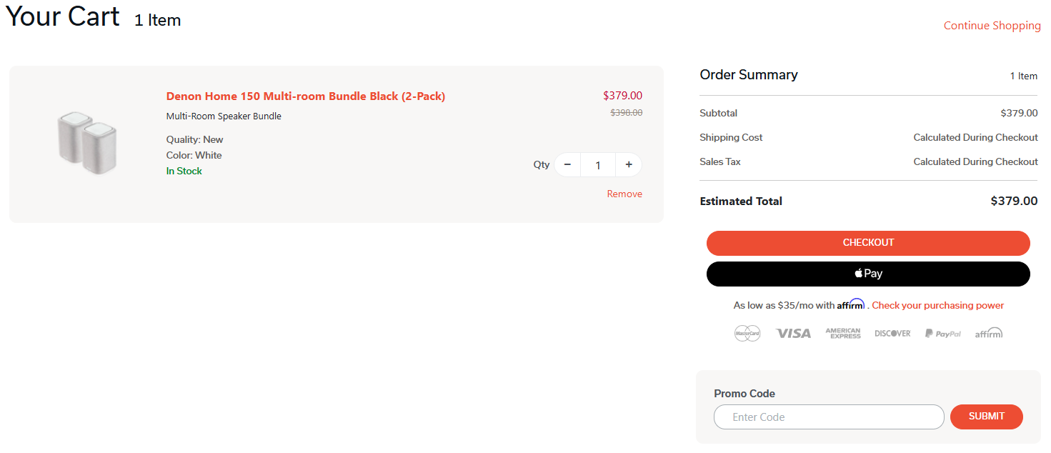Image resolution: width=1051 pixels, height=453 pixels.
Task: Click the Affirm icon in the payment row
Action: [989, 333]
